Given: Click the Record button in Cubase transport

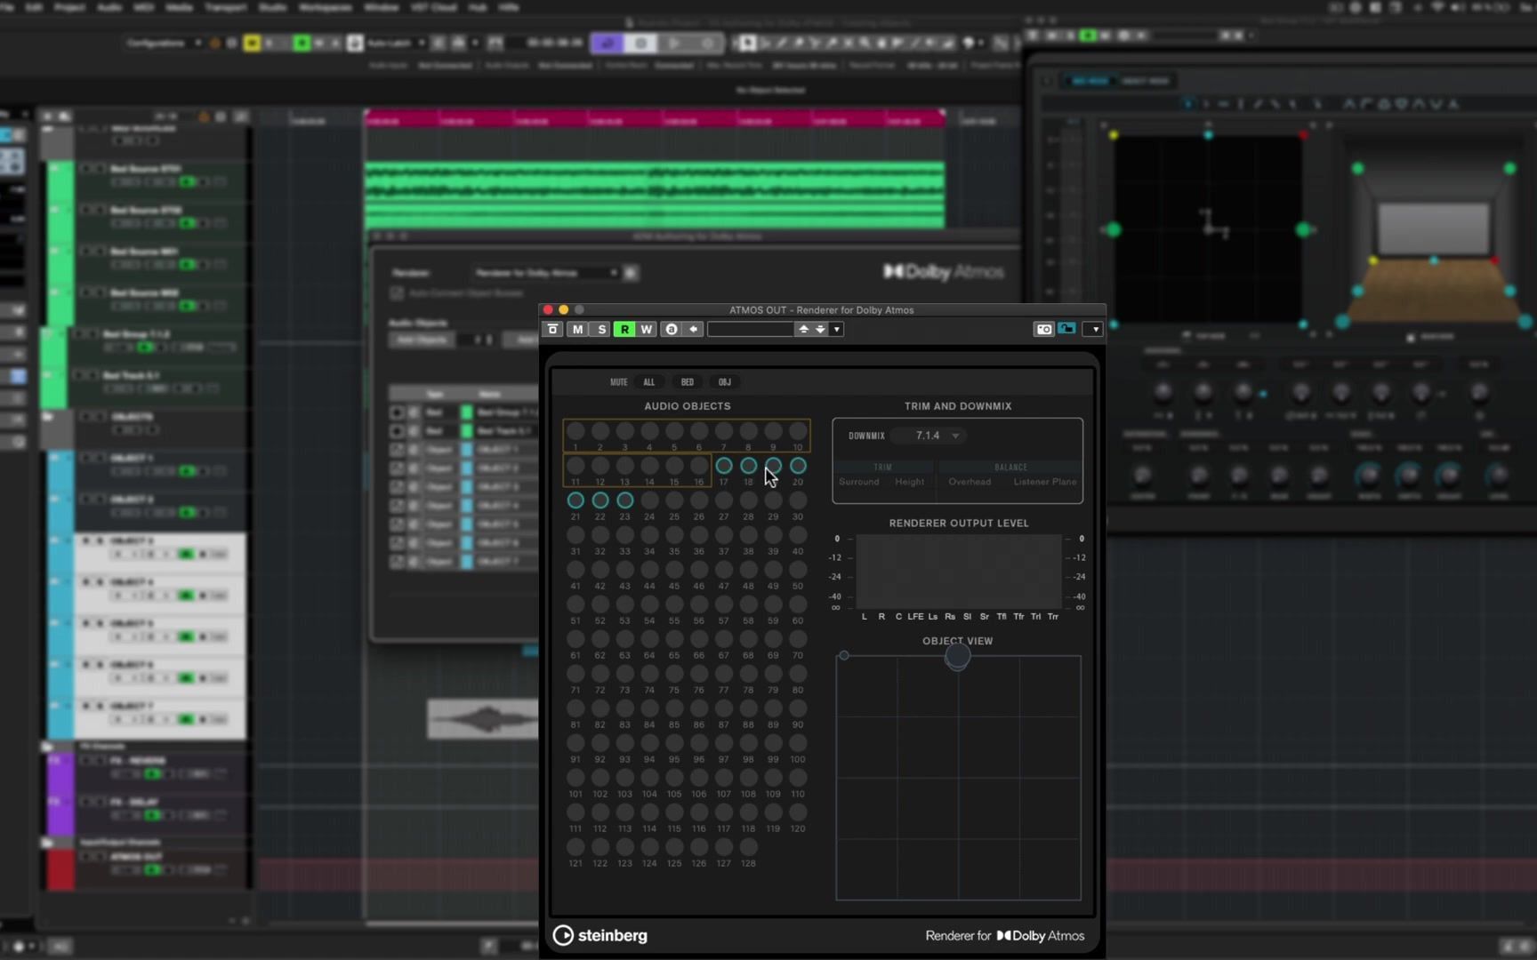Looking at the screenshot, I should [x=708, y=43].
